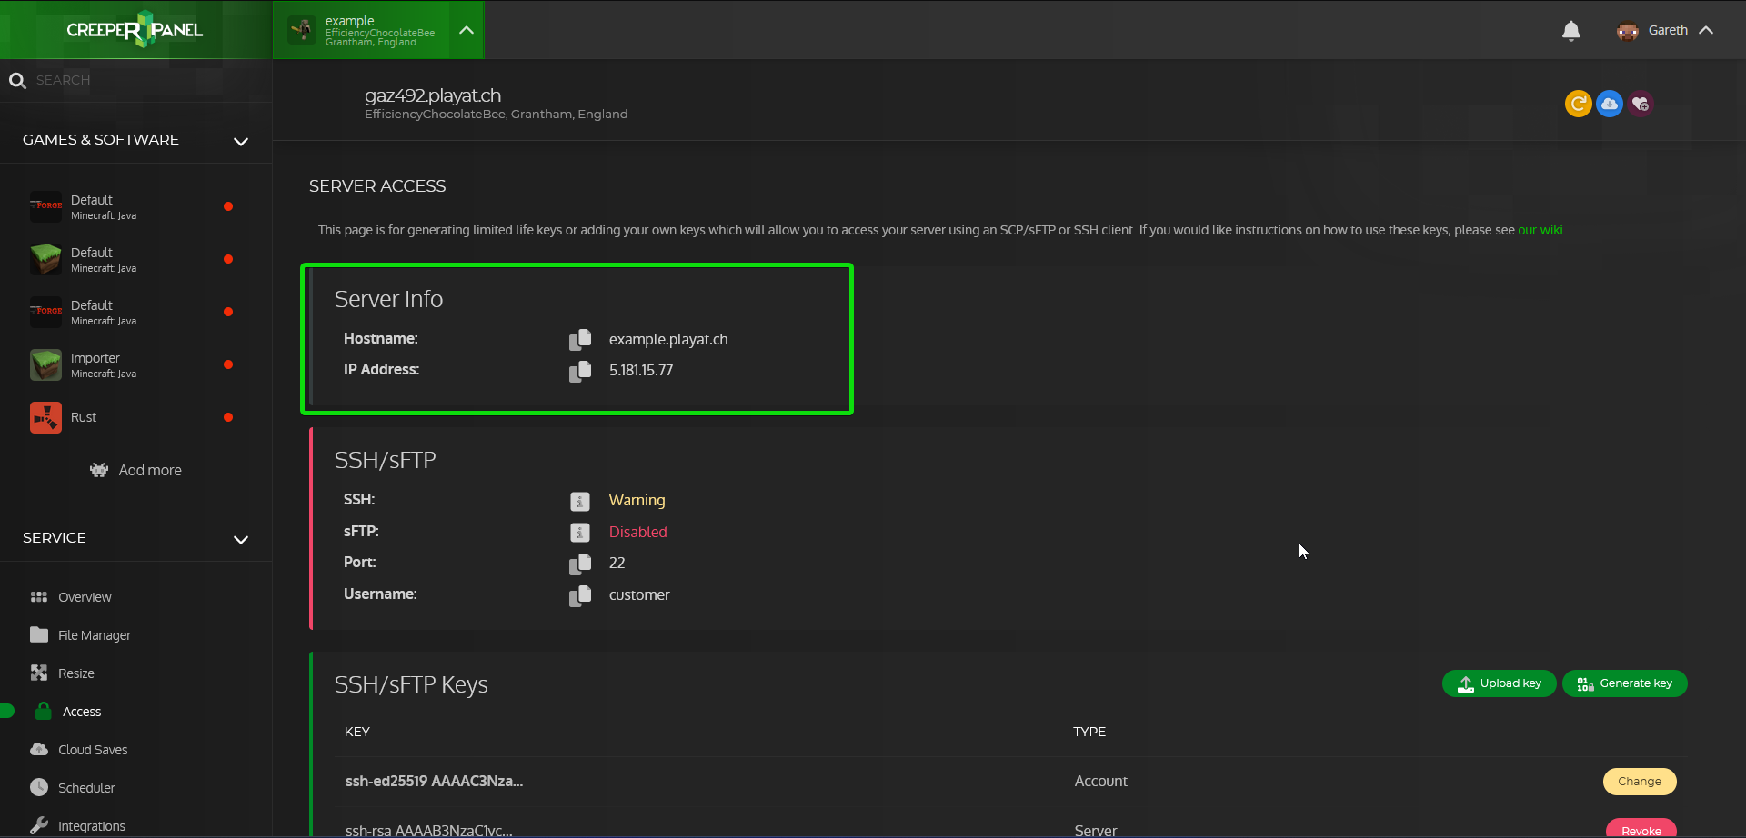Click the Upload key button
This screenshot has height=838, width=1746.
[1499, 683]
